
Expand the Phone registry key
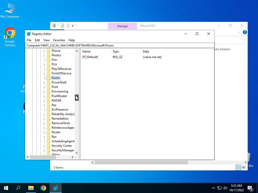click(x=44, y=51)
